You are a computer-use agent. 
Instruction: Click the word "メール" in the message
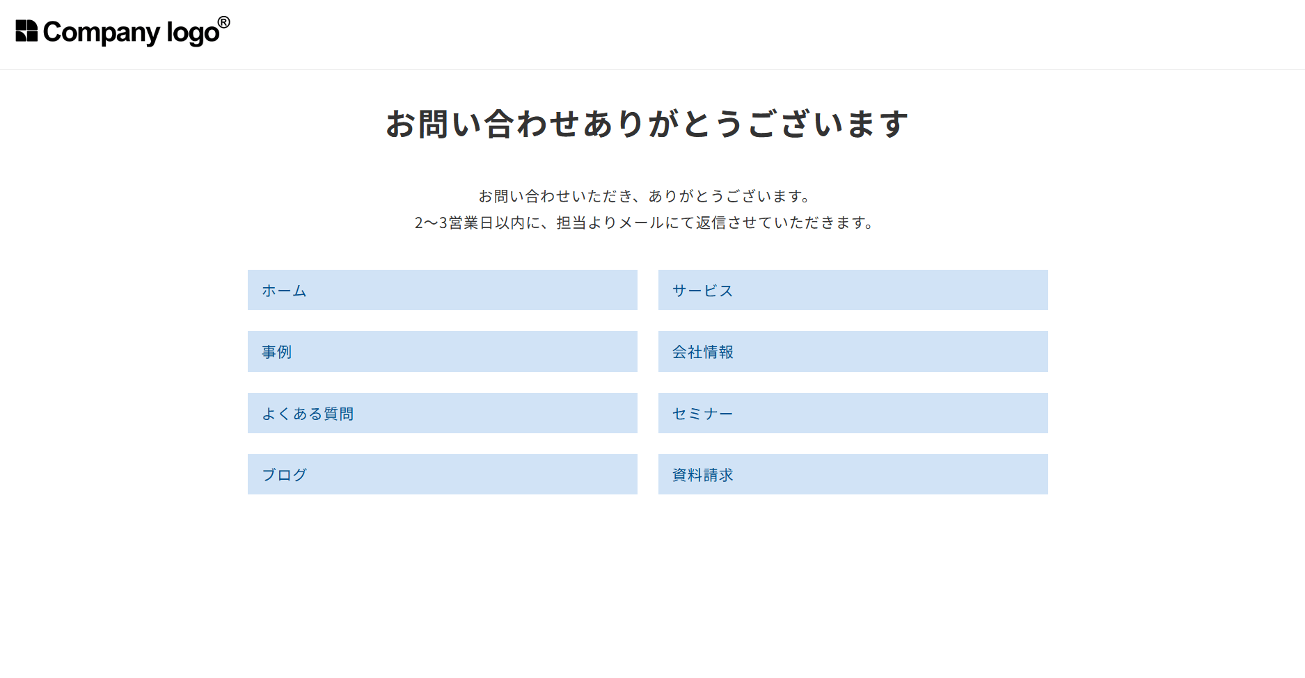(641, 223)
